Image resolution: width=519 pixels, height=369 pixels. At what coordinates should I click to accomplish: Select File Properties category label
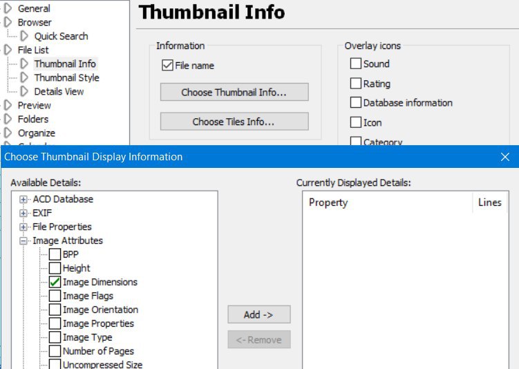62,227
